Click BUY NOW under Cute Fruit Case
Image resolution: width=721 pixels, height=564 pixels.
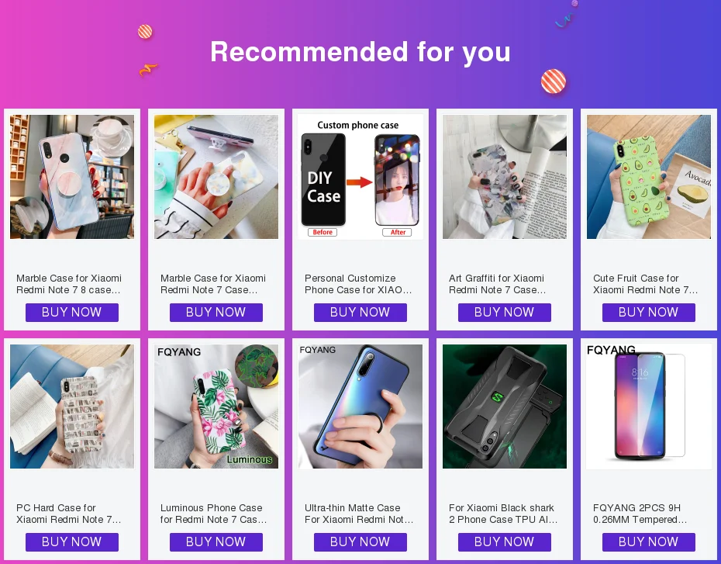tap(648, 313)
